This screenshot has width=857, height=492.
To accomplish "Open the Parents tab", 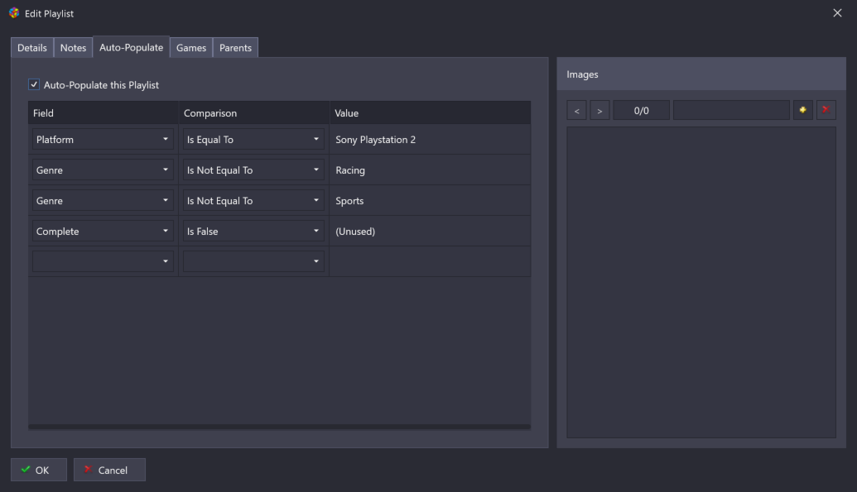I will [x=235, y=48].
